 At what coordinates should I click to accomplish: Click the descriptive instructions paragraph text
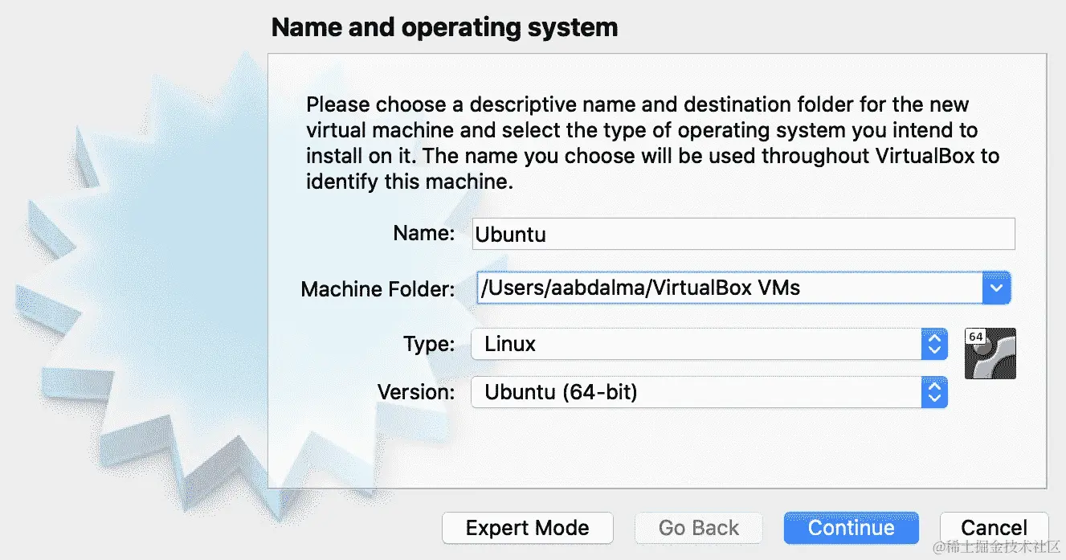tap(652, 143)
